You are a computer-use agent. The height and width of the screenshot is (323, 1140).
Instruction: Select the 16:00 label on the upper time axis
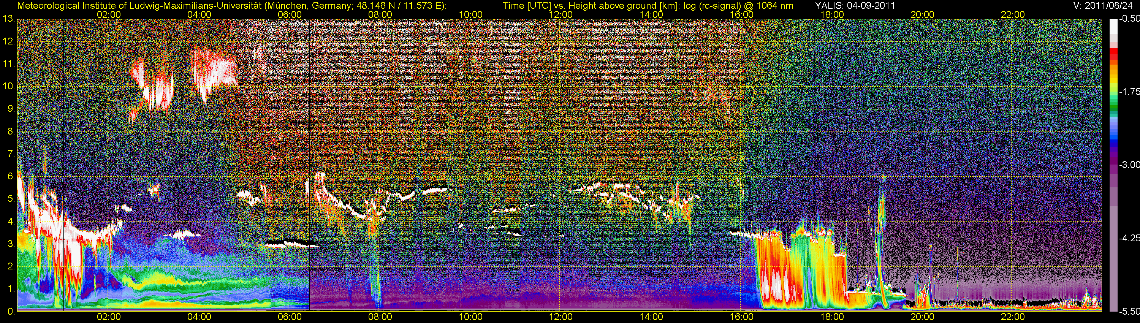(742, 14)
